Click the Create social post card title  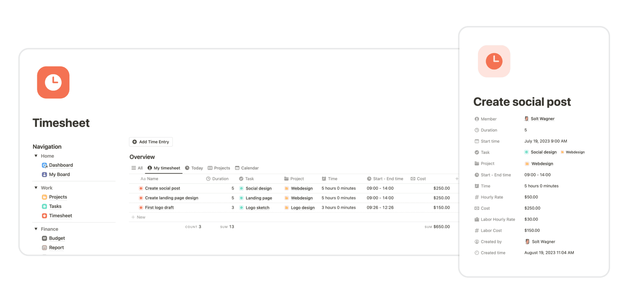522,102
